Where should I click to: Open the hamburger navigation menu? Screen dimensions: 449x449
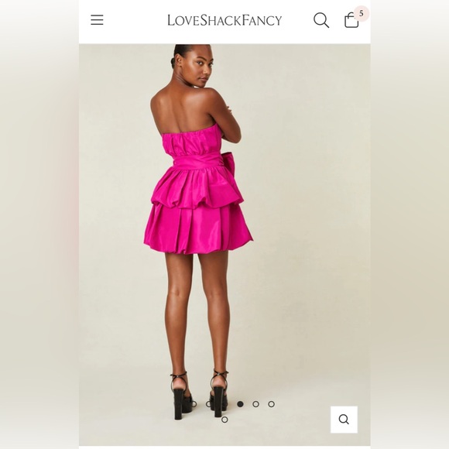(x=97, y=20)
